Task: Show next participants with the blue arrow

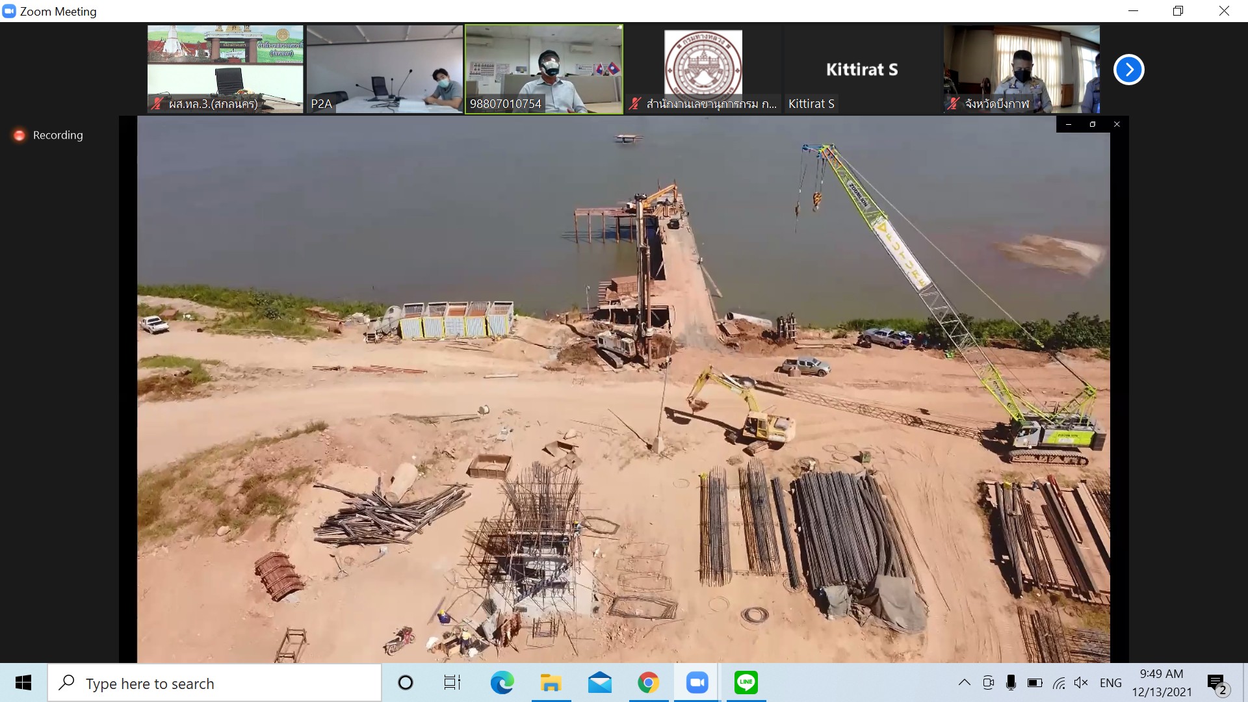Action: pyautogui.click(x=1128, y=70)
